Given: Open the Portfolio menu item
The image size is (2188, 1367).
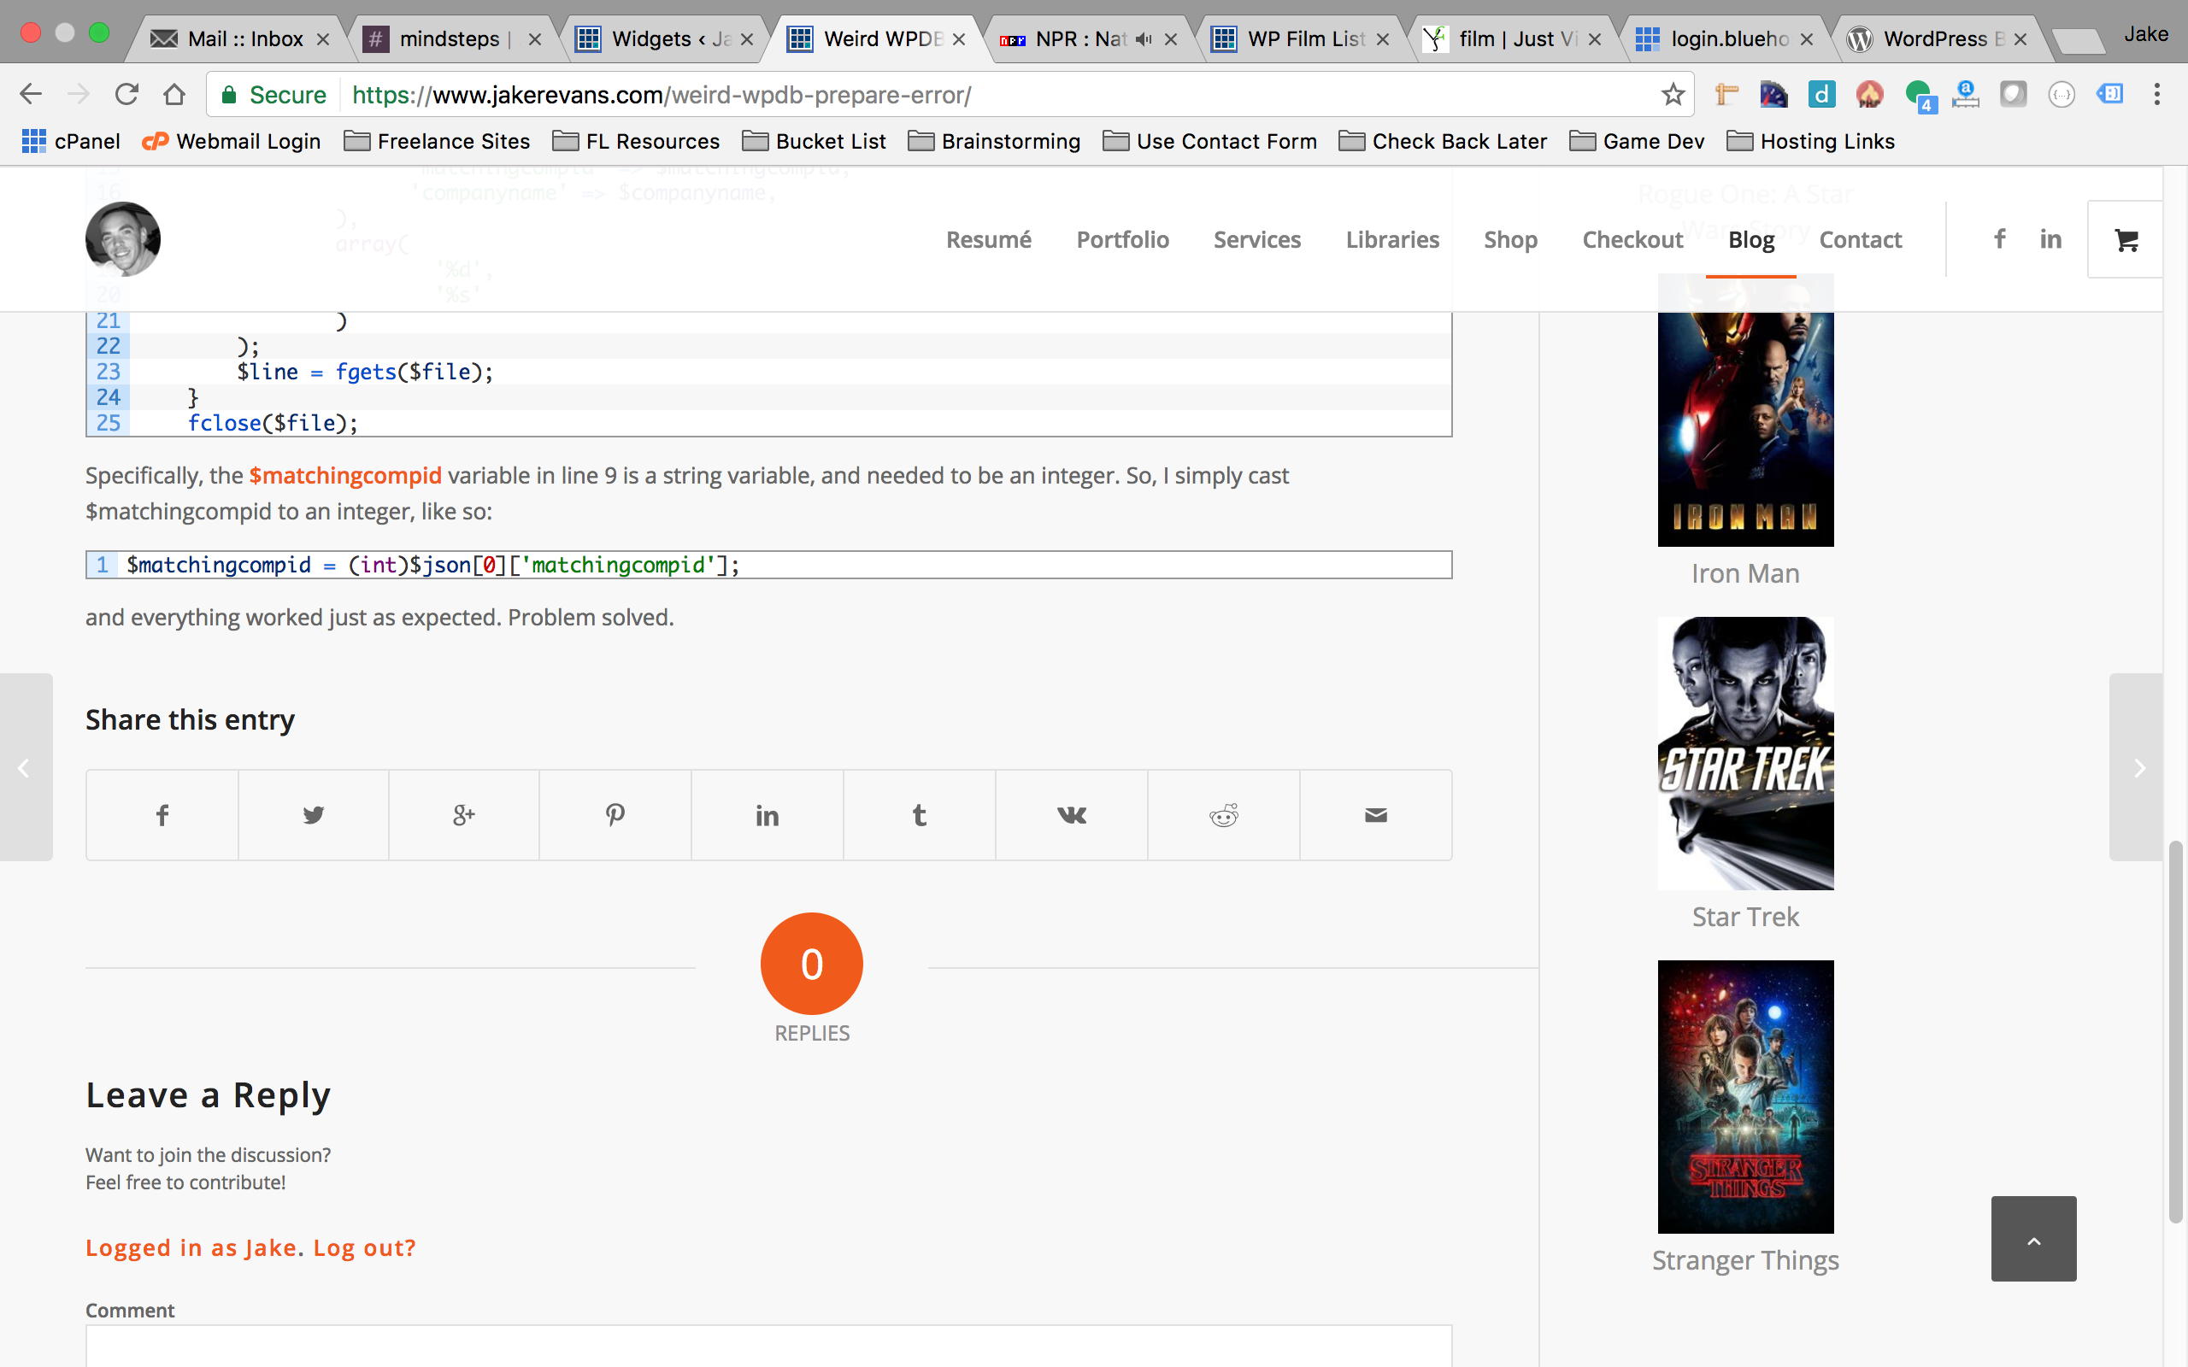Looking at the screenshot, I should click(x=1122, y=239).
